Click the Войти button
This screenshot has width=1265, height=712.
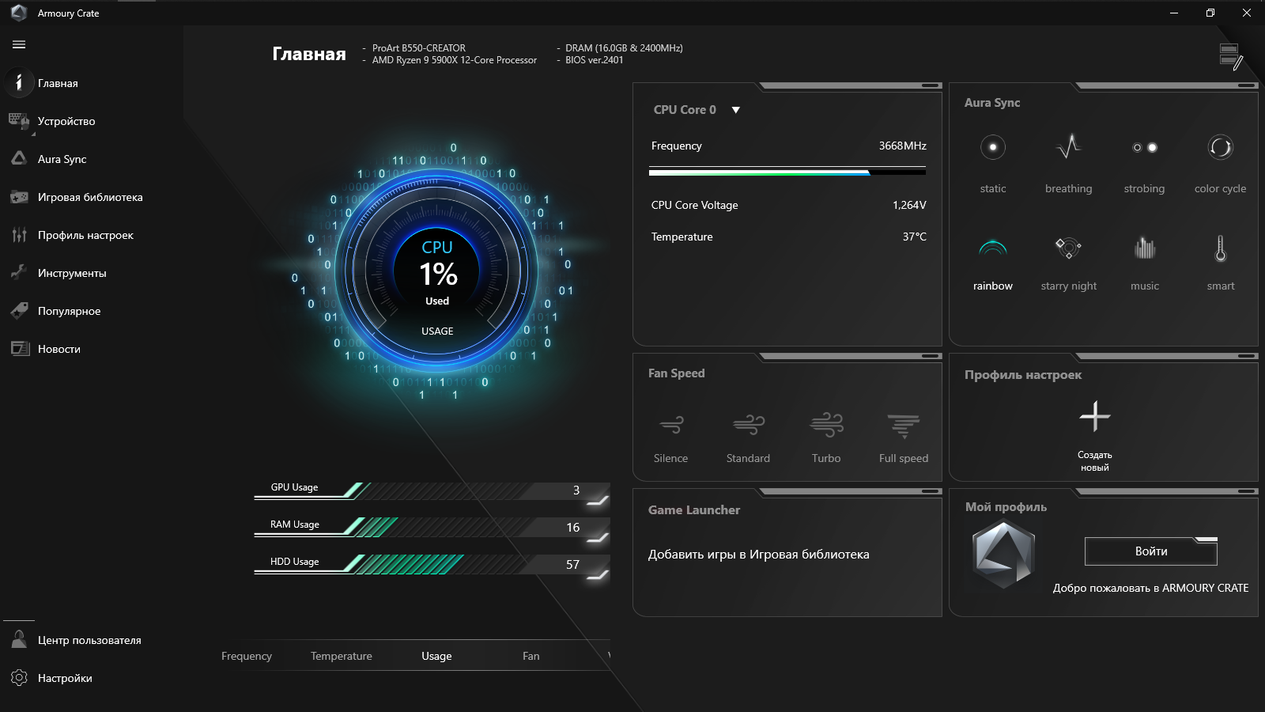[x=1150, y=551]
